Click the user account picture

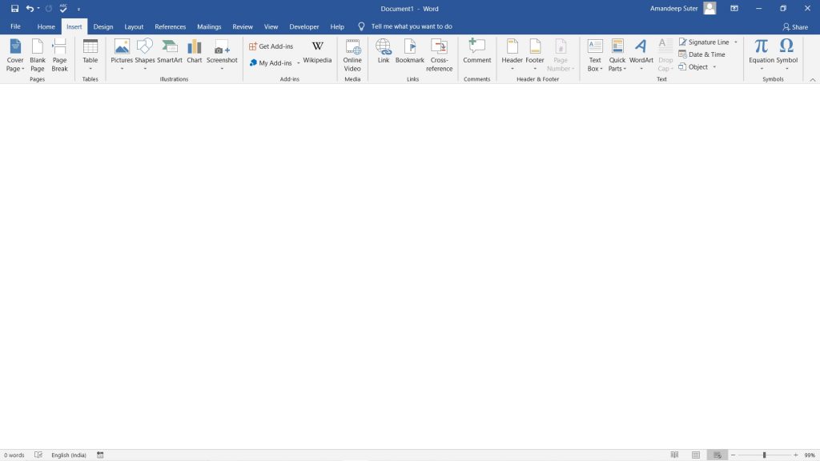[x=709, y=8]
